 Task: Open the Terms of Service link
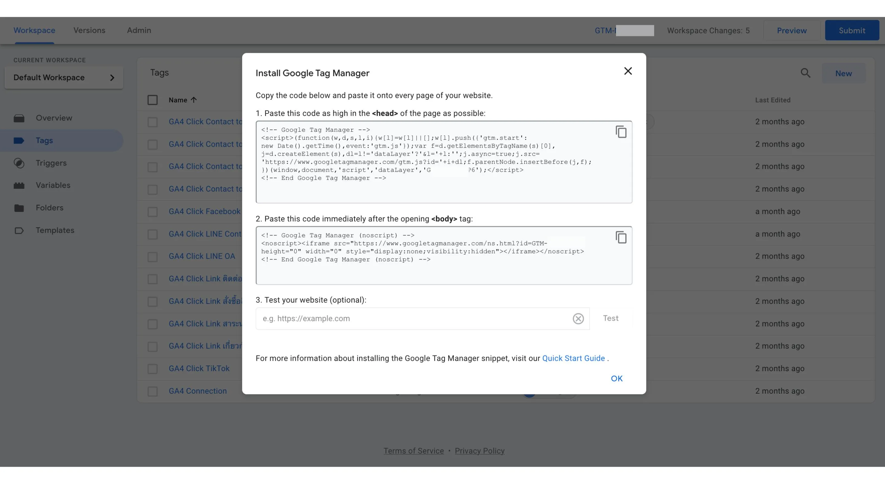coord(413,451)
